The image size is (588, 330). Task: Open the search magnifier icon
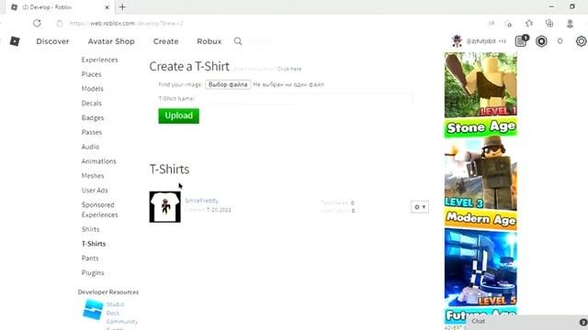click(x=238, y=41)
